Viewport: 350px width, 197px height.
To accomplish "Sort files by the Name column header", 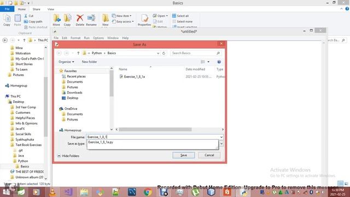I will click(122, 69).
